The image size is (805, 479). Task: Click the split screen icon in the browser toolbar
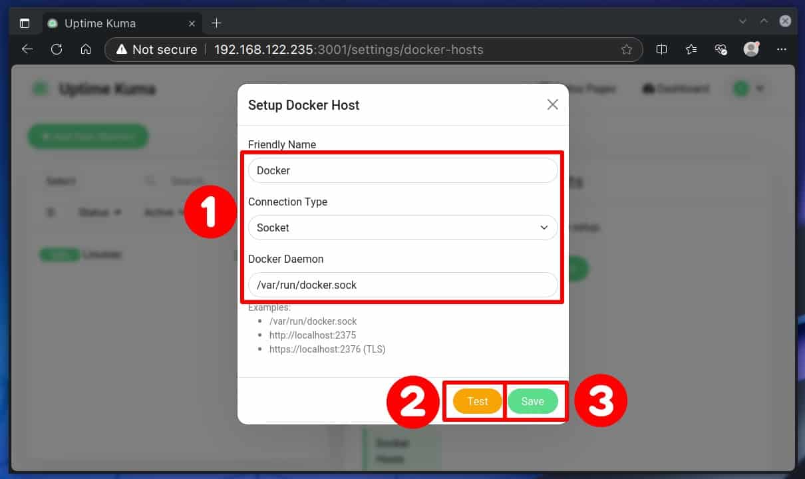661,49
